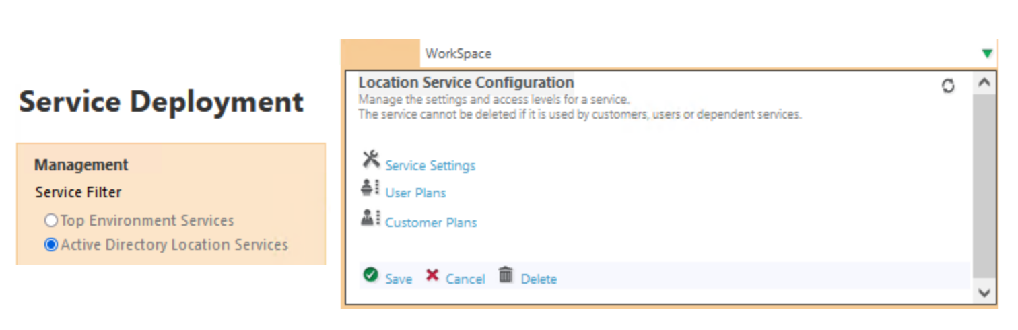Select Top Environment Services radio button
Viewport: 1018px width, 330px height.
tap(50, 220)
